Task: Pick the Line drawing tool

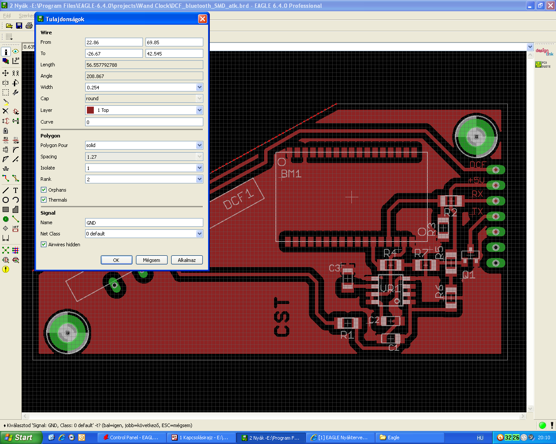Action: [6, 190]
